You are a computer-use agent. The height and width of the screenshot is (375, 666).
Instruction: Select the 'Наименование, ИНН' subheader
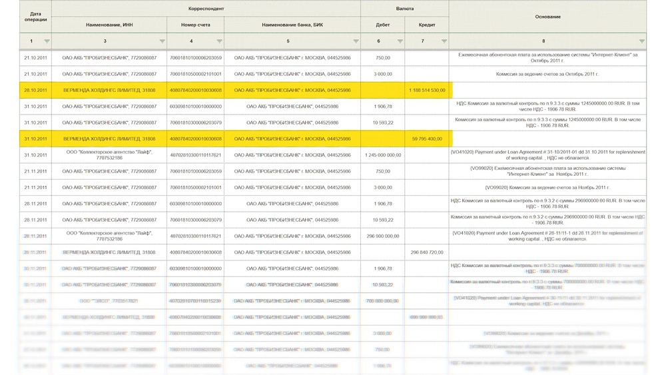[x=109, y=25]
